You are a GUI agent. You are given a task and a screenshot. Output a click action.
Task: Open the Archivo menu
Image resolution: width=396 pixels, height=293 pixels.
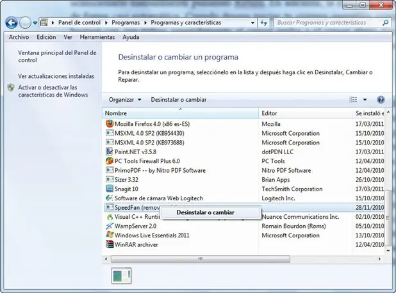[19, 37]
